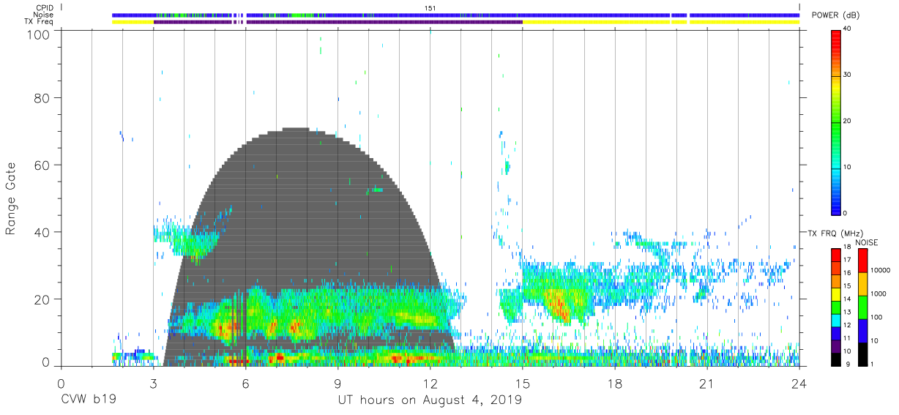Click the Noise row label
The image size is (899, 415).
[43, 15]
